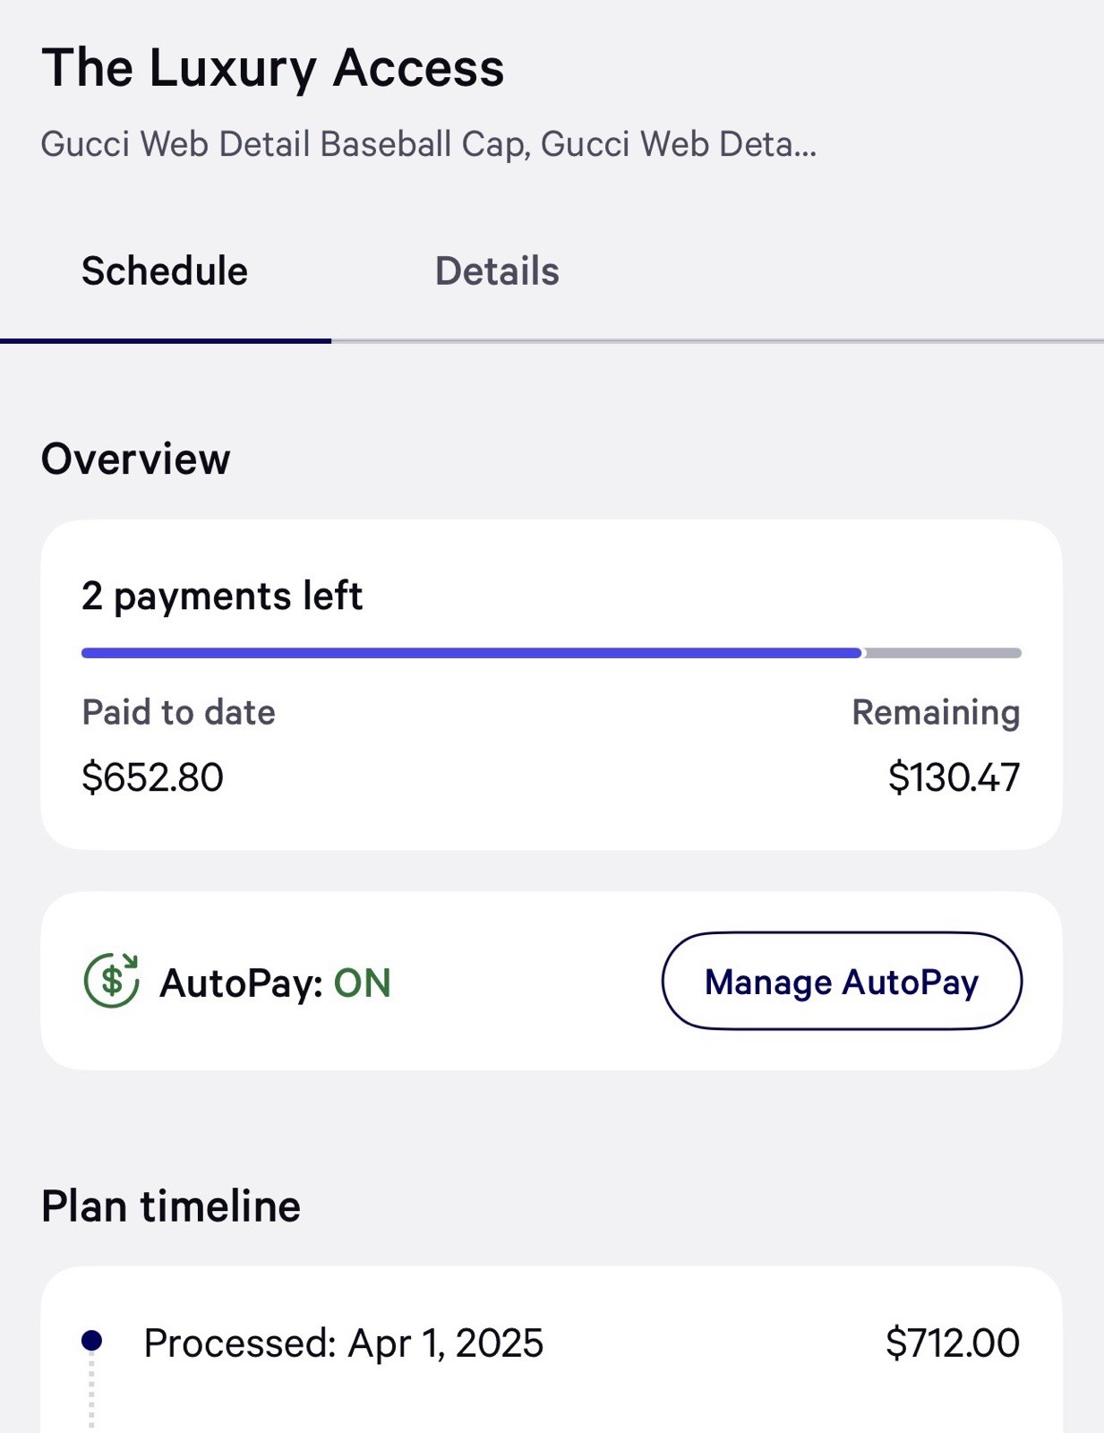Click the gray unfilled end of progress bar
This screenshot has height=1433, width=1104.
coord(942,653)
